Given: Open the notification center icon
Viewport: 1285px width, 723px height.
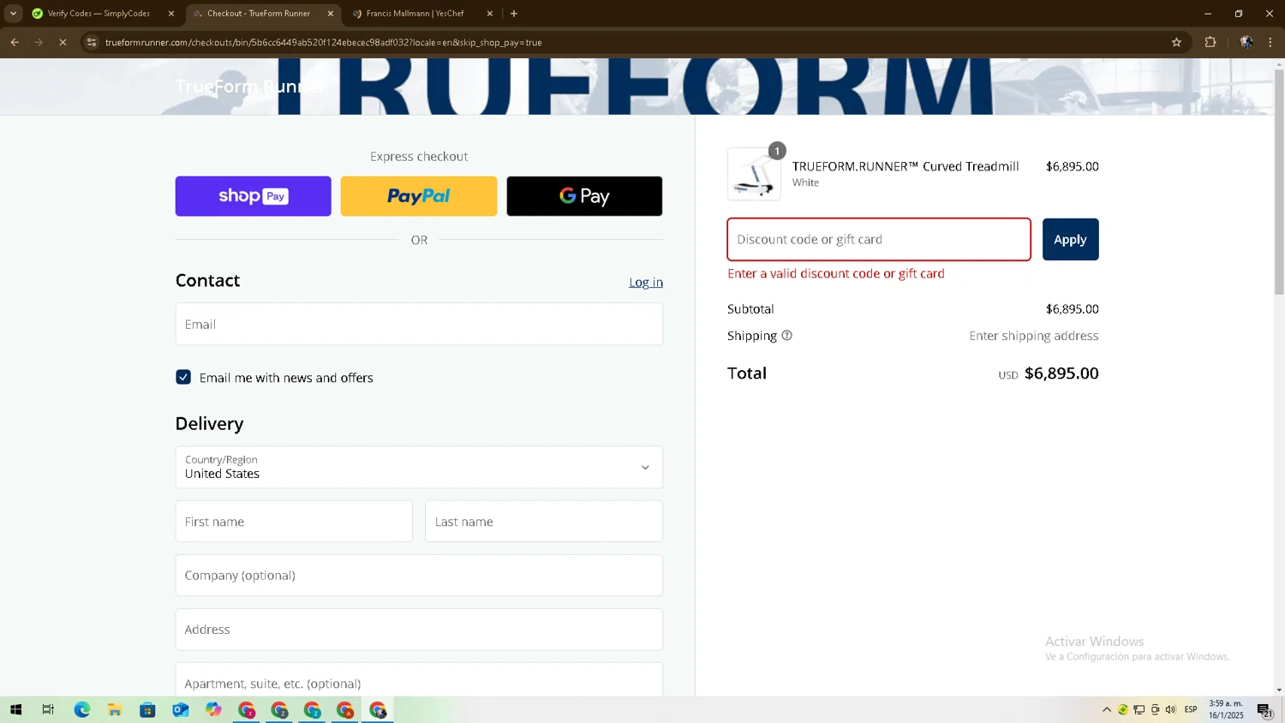Looking at the screenshot, I should pyautogui.click(x=1264, y=709).
